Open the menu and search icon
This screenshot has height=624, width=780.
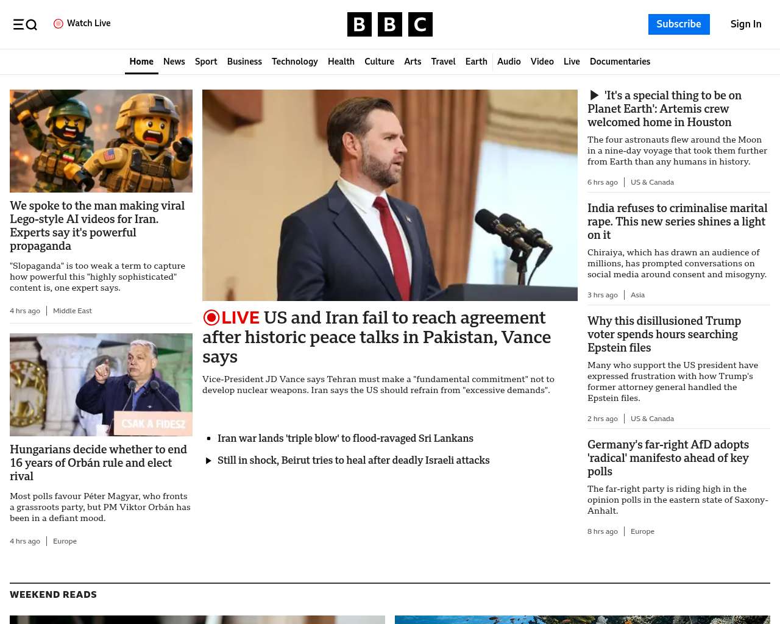pos(25,24)
